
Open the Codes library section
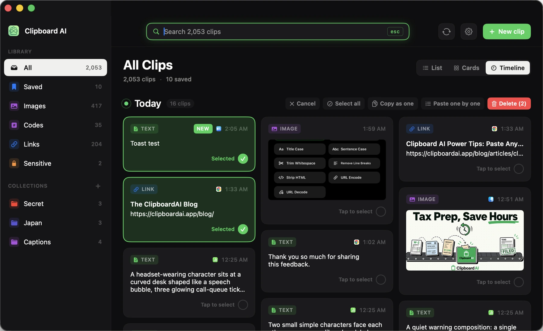point(56,125)
